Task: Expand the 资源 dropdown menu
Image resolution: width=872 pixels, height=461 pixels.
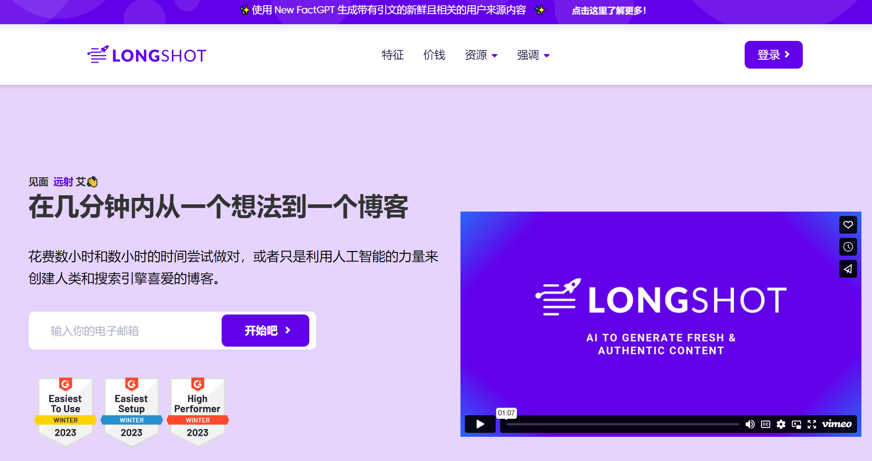Action: [x=481, y=55]
